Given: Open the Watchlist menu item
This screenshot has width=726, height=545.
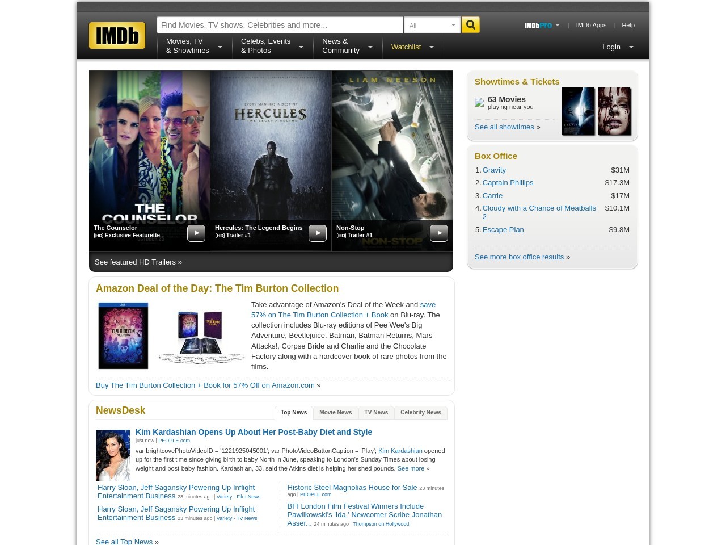Looking at the screenshot, I should tap(406, 47).
